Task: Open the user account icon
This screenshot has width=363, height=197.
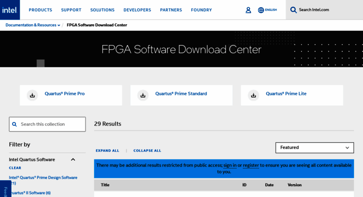Action: [248, 10]
